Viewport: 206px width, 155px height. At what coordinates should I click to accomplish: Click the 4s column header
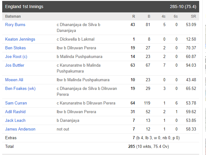163,16
